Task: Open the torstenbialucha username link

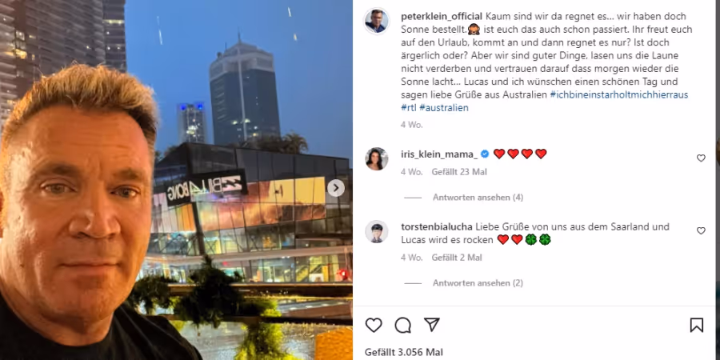Action: coord(437,227)
